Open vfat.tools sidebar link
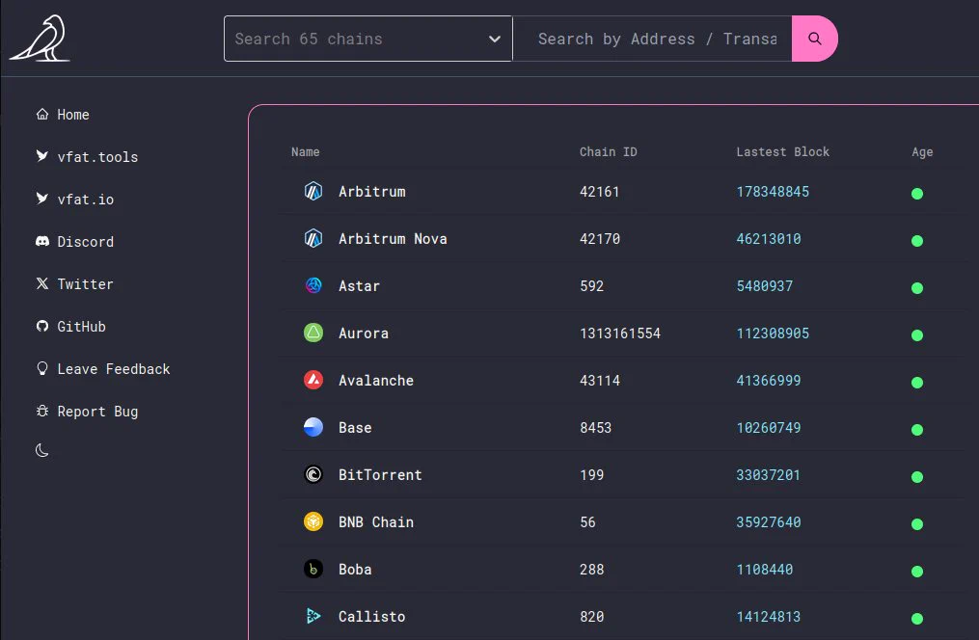The width and height of the screenshot is (979, 640). [x=87, y=156]
